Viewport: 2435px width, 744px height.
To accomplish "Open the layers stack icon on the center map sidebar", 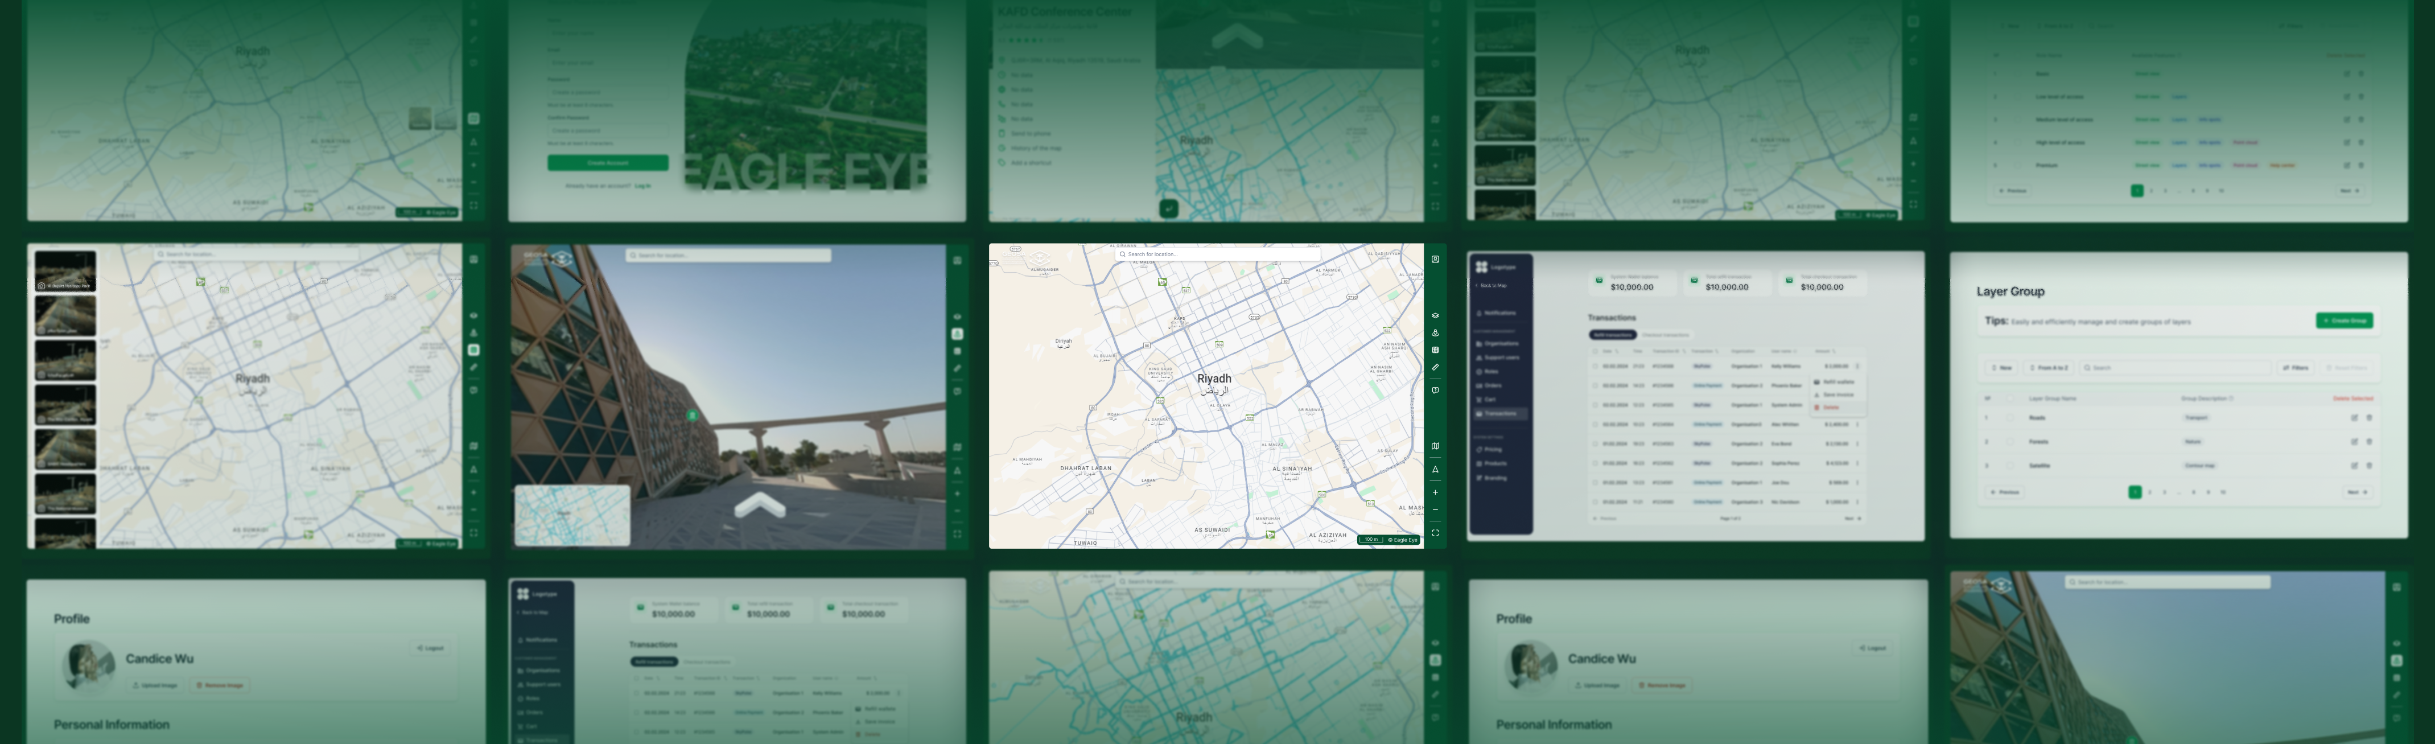I will (1435, 316).
